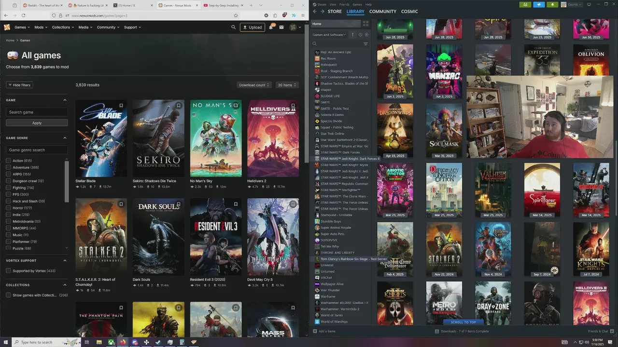Check the Horror genre filter
Screen dimensions: 618x347
pyautogui.click(x=8, y=208)
